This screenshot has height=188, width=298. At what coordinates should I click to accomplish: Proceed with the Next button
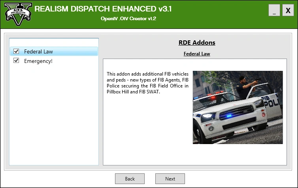click(170, 179)
